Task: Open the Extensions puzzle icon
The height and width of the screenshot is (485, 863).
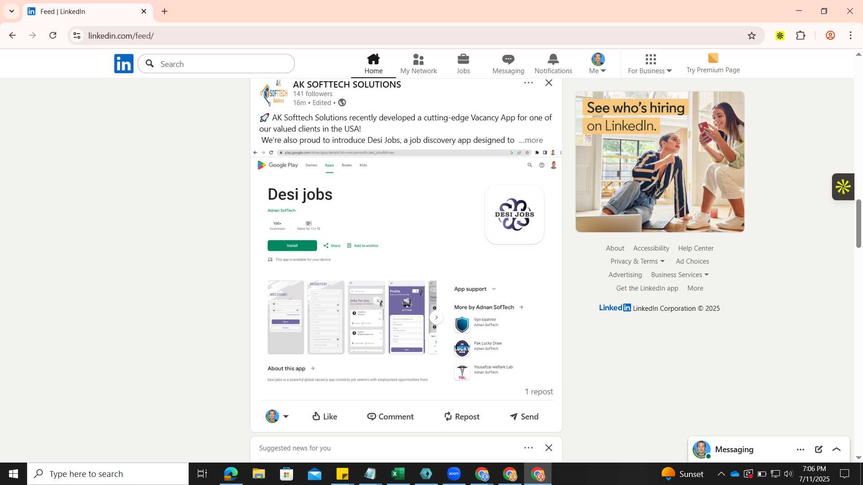Action: coord(801,35)
